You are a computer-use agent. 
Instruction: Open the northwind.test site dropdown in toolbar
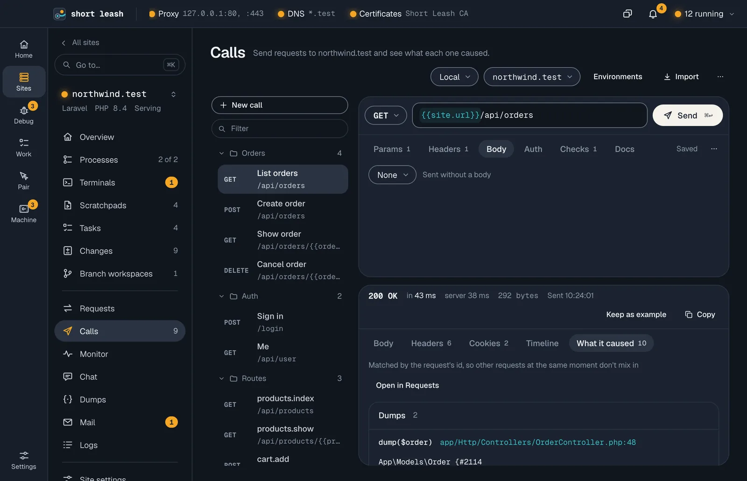pos(532,77)
